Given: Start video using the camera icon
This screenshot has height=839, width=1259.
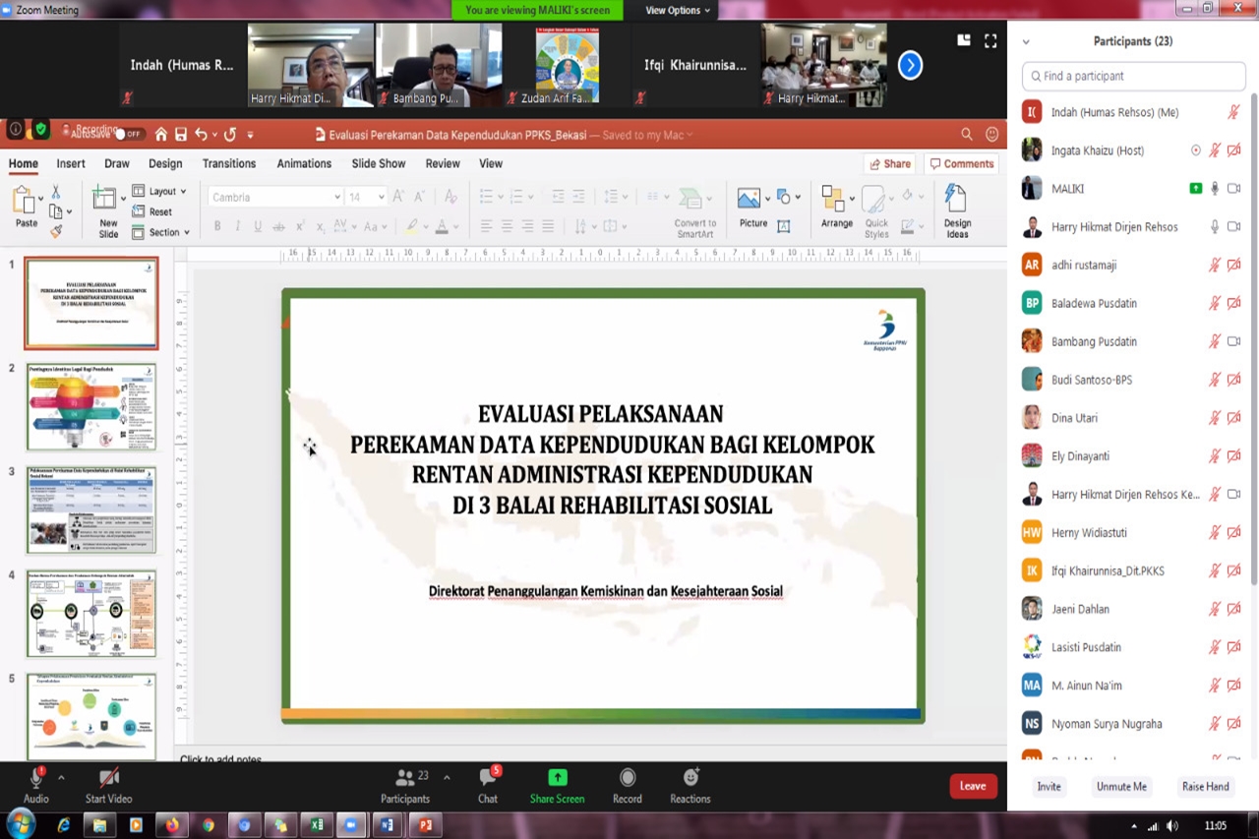Looking at the screenshot, I should pyautogui.click(x=108, y=778).
